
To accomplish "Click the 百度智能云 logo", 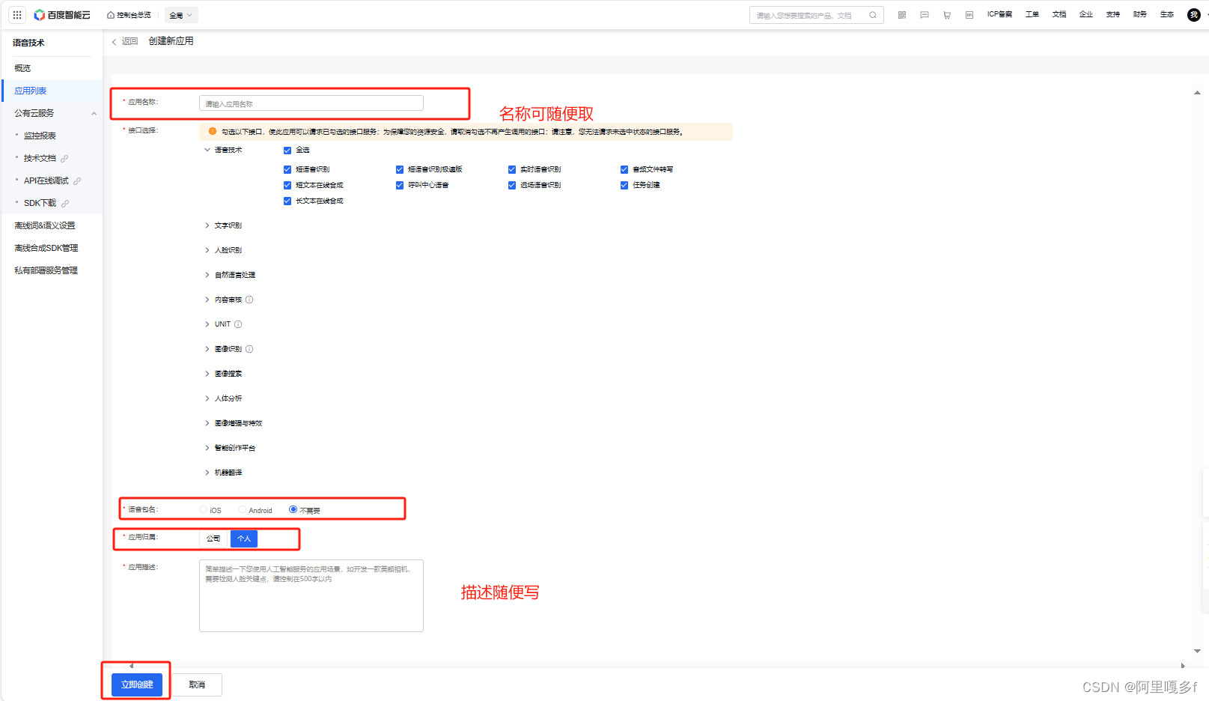I will point(62,15).
